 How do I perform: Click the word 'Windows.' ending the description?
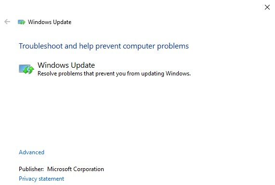178,74
